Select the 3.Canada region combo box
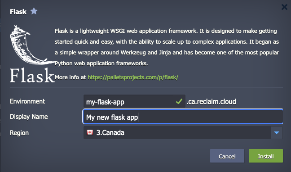Image resolution: width=291 pixels, height=172 pixels. tap(183, 132)
